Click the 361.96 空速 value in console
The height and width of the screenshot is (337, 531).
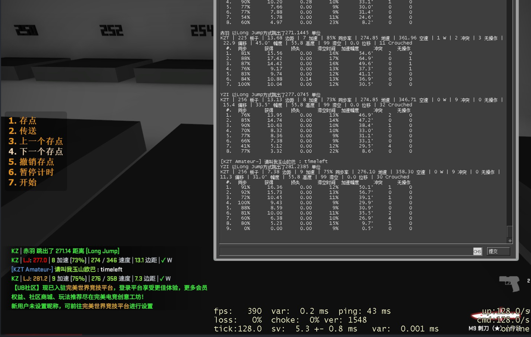coord(413,38)
